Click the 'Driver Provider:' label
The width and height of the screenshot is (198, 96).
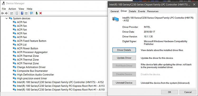[130, 27]
